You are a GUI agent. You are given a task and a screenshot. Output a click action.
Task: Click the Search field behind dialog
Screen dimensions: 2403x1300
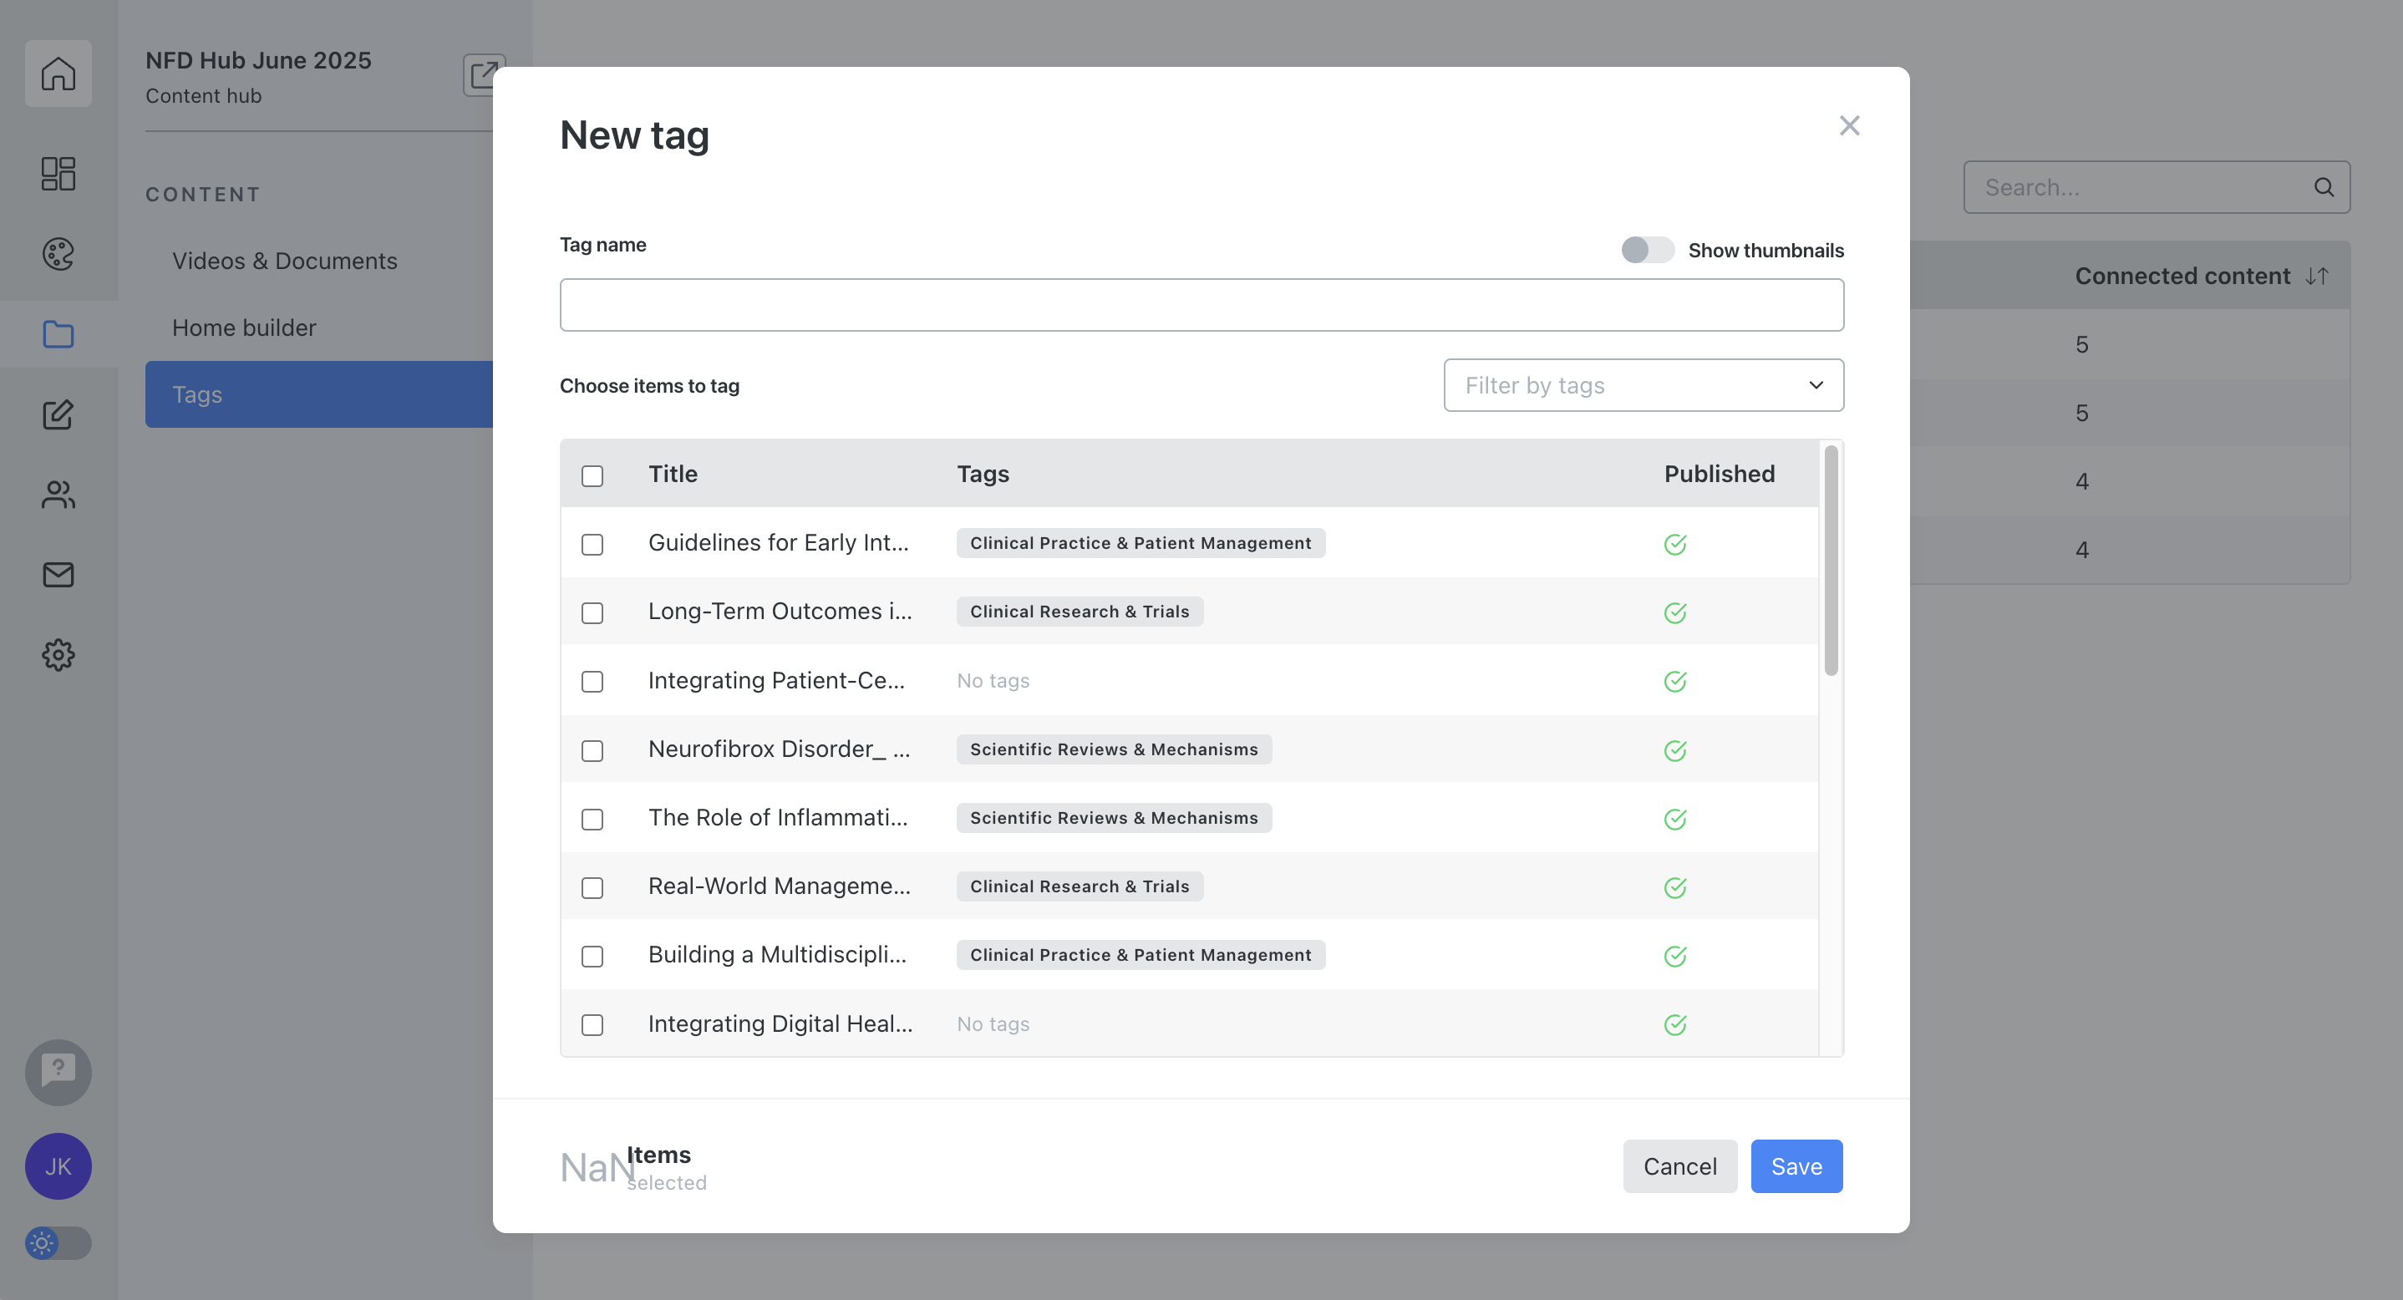(2157, 187)
